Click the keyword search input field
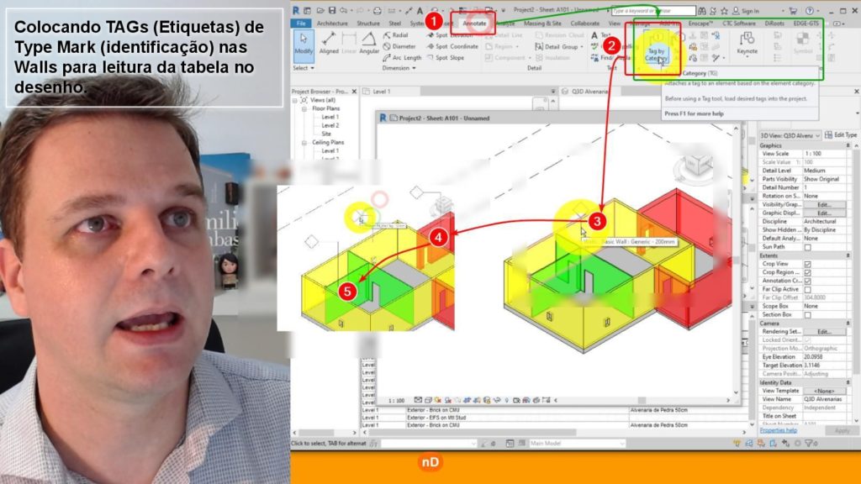The height and width of the screenshot is (484, 861). click(652, 12)
